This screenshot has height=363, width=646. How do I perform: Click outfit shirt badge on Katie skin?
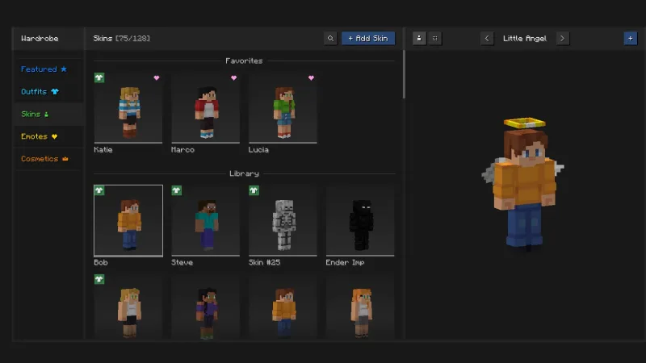99,77
